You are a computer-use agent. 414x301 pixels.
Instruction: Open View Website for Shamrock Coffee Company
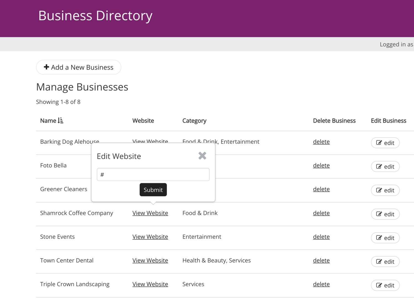150,213
